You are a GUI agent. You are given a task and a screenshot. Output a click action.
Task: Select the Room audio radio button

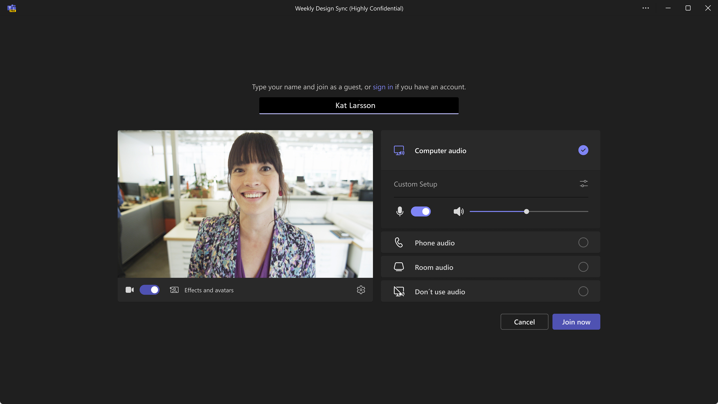pyautogui.click(x=583, y=267)
